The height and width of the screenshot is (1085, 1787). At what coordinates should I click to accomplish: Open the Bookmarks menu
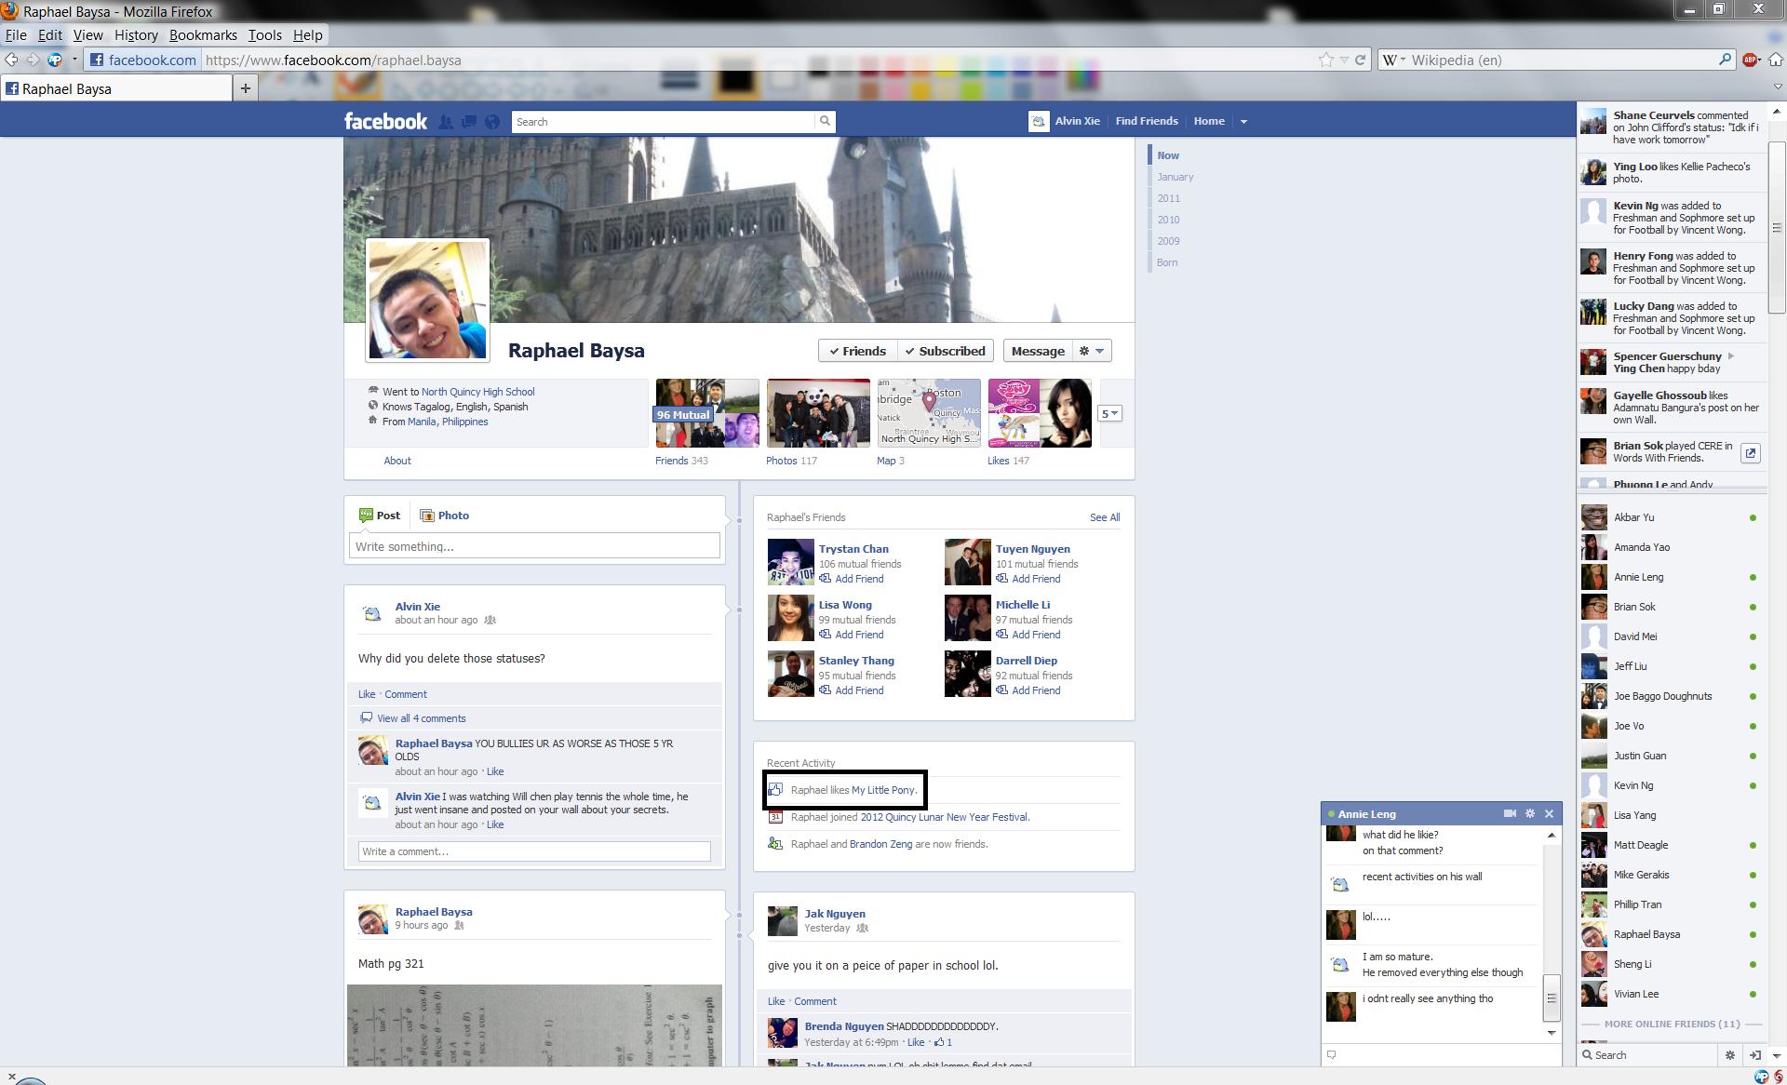point(203,34)
